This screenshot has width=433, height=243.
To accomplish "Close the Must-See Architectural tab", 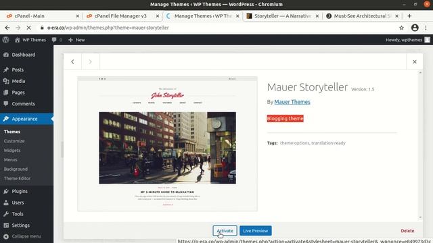I will (397, 16).
